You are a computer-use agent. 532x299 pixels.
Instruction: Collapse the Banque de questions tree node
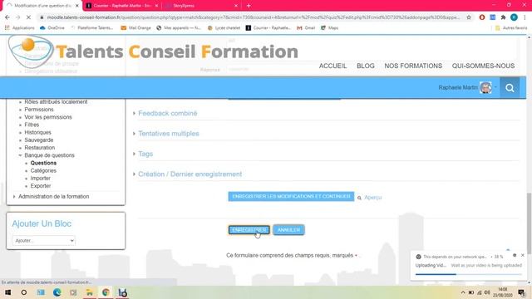[20, 155]
